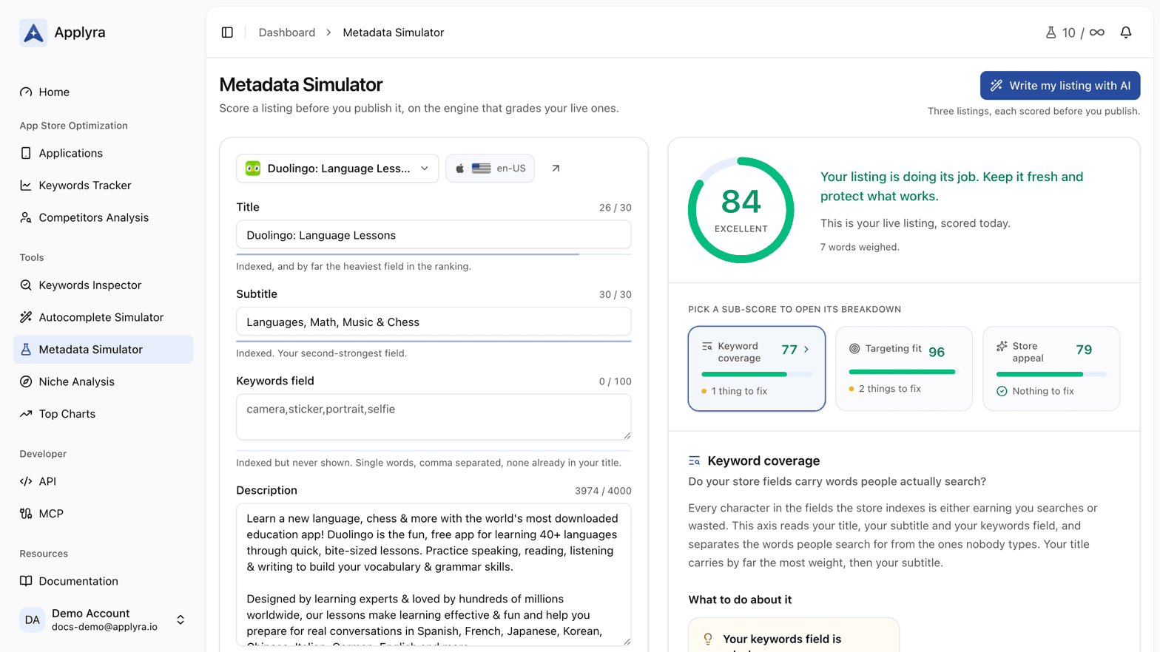Open the notifications bell
This screenshot has width=1160, height=652.
1126,33
